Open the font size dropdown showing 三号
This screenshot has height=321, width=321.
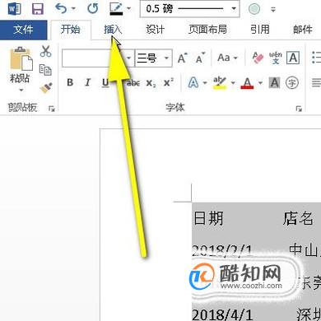(x=154, y=58)
